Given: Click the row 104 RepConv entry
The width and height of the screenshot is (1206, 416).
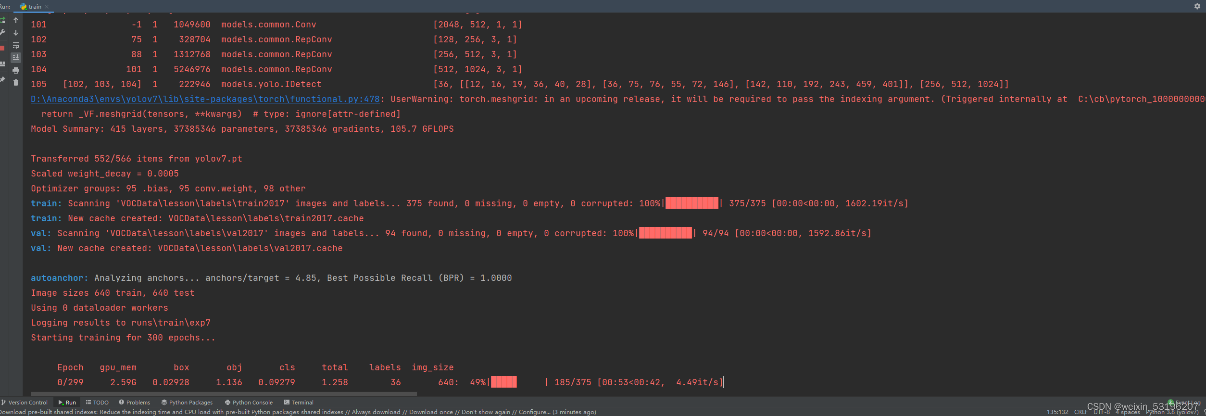Looking at the screenshot, I should pyautogui.click(x=276, y=69).
